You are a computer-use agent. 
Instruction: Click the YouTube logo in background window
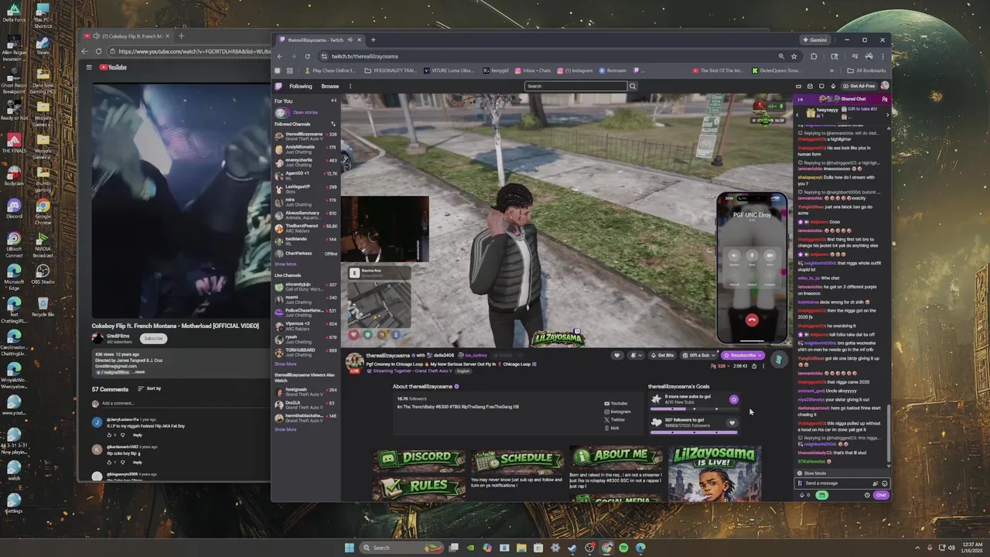[x=113, y=67]
